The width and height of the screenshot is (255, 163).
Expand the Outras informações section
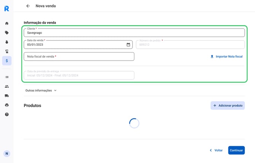41,90
